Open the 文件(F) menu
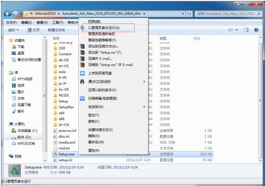The height and width of the screenshot is (186, 265). [11, 22]
